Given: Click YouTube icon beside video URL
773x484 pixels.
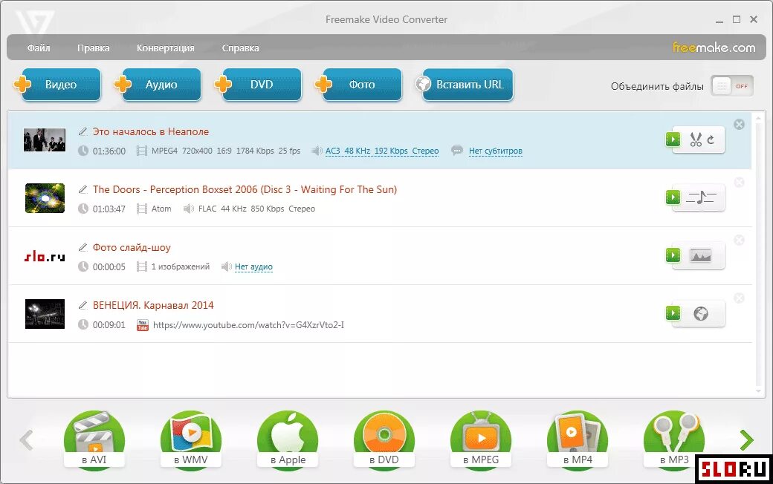Looking at the screenshot, I should tap(143, 325).
